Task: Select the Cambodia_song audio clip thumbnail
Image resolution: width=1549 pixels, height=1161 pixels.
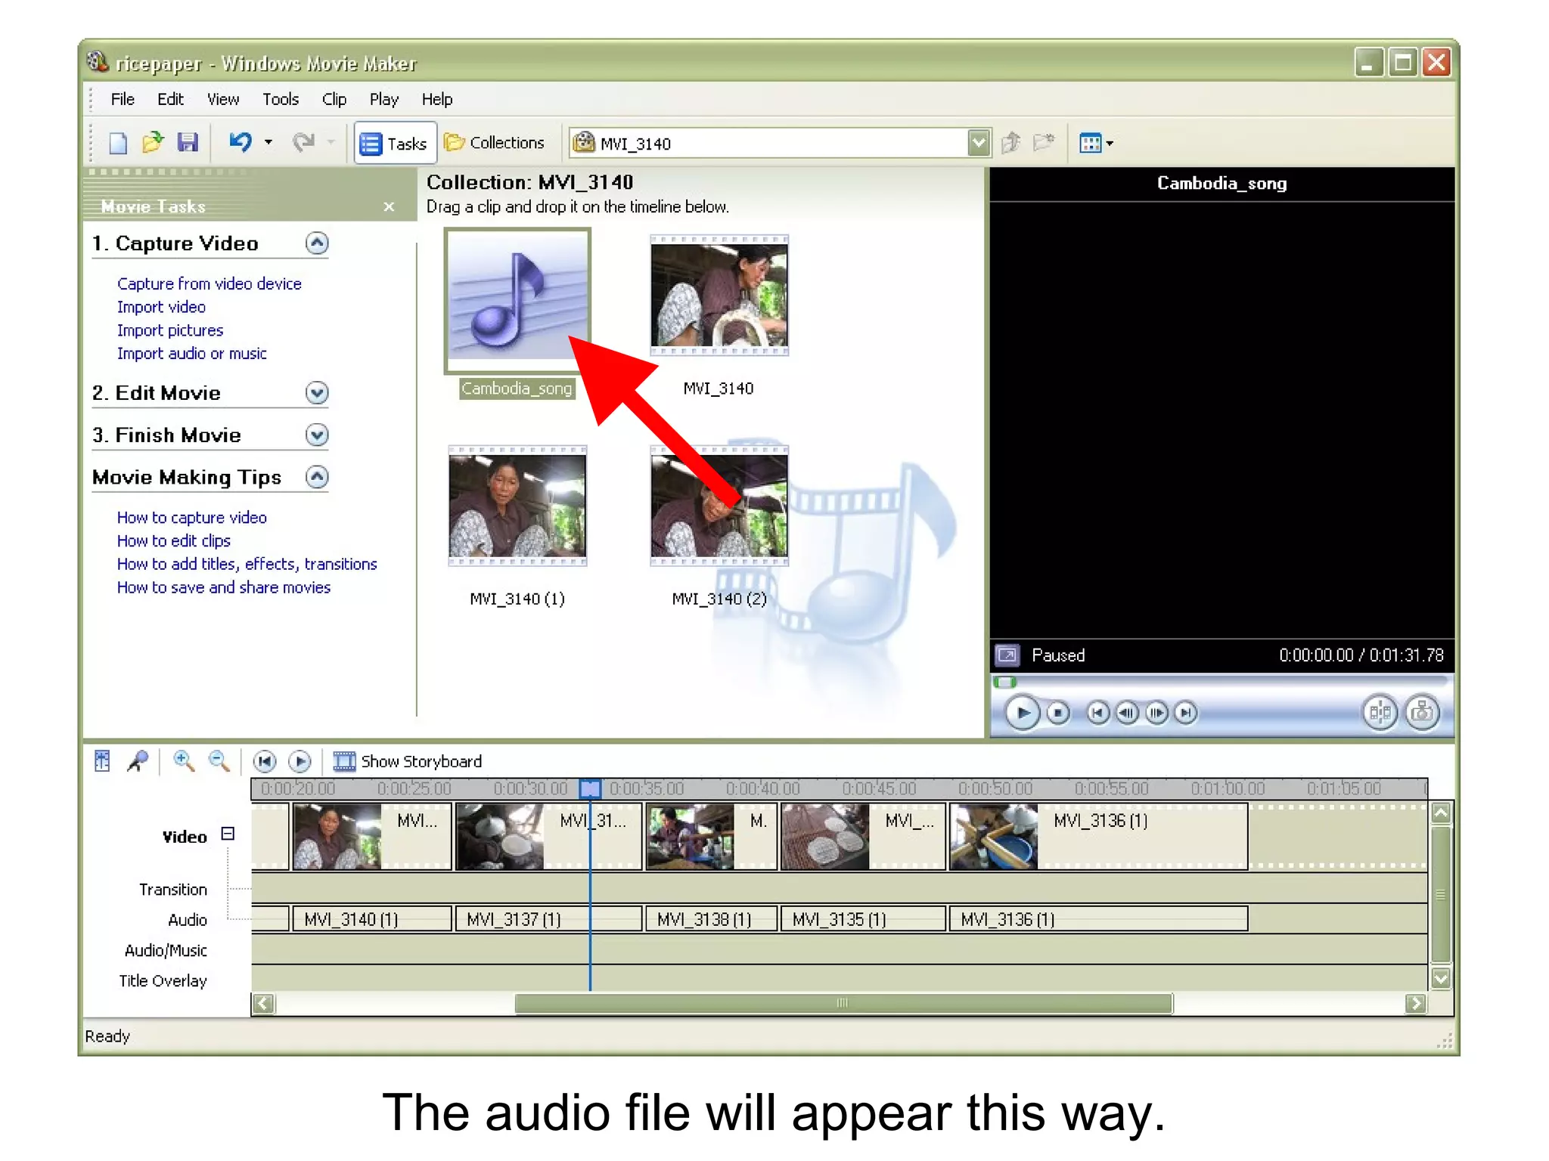Action: point(517,301)
